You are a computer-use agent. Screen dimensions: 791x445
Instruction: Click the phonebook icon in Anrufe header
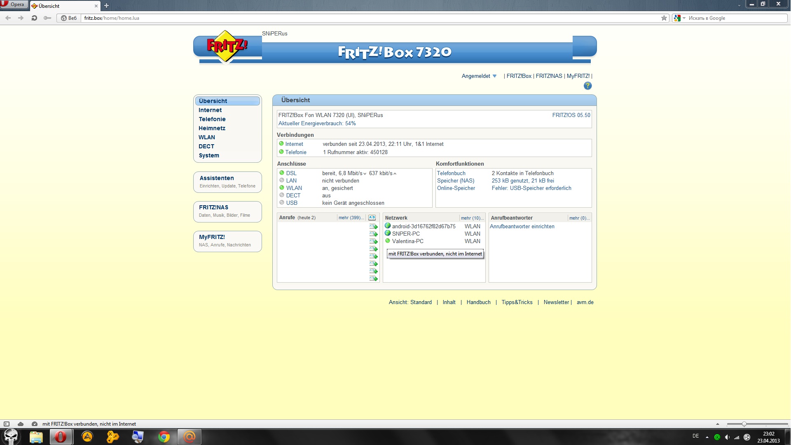point(372,218)
